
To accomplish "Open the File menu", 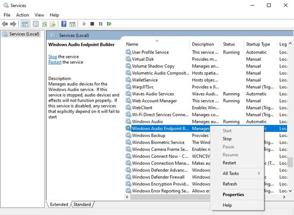I will pos(7,15).
